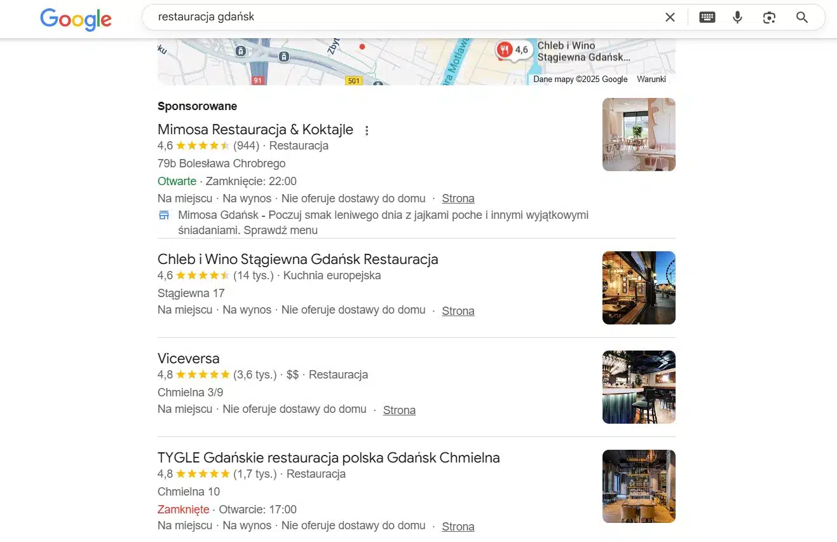Screen dimensions: 837x542
Task: Open the map's Warunki terms link
Action: (x=651, y=80)
